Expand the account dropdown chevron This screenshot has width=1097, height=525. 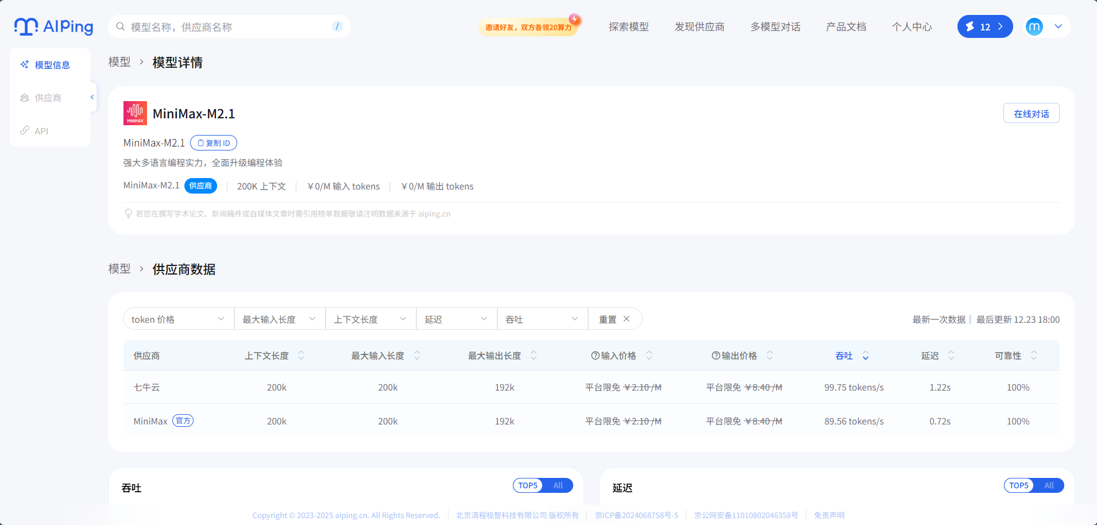[1059, 26]
